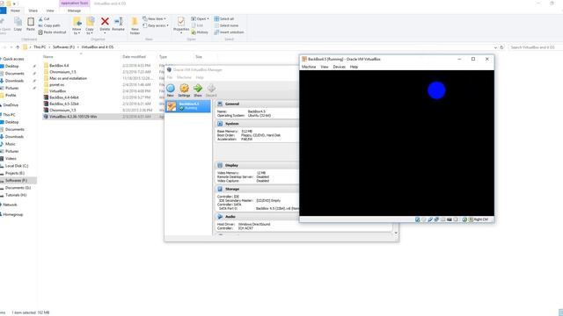Click Softwares (F:) in address breadcrumb
Viewport: 563px width, 316px height.
pos(63,47)
